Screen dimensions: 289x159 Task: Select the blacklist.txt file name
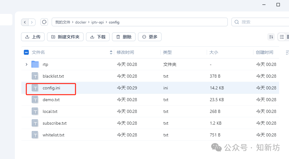53,76
